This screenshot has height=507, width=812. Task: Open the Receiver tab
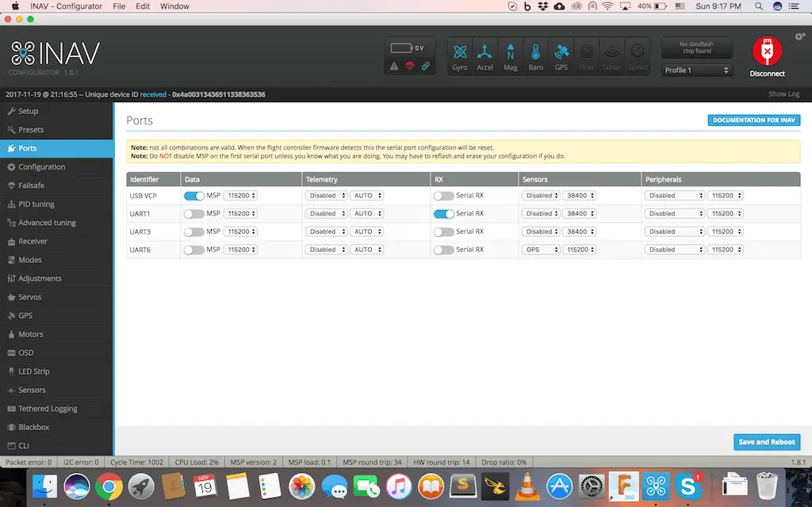pos(56,242)
